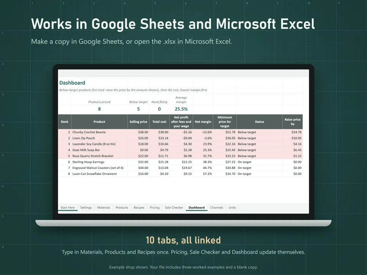Image resolution: width=367 pixels, height=275 pixels.
Task: Select the Average margin value 25.5%
Action: (x=181, y=109)
